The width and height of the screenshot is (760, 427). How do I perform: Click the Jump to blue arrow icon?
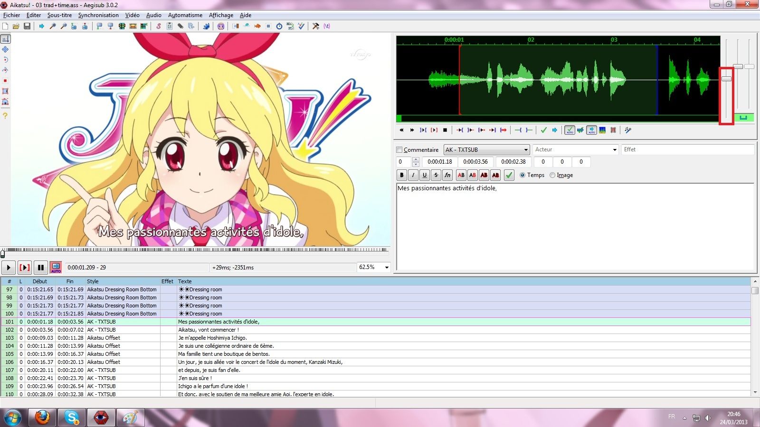click(41, 26)
